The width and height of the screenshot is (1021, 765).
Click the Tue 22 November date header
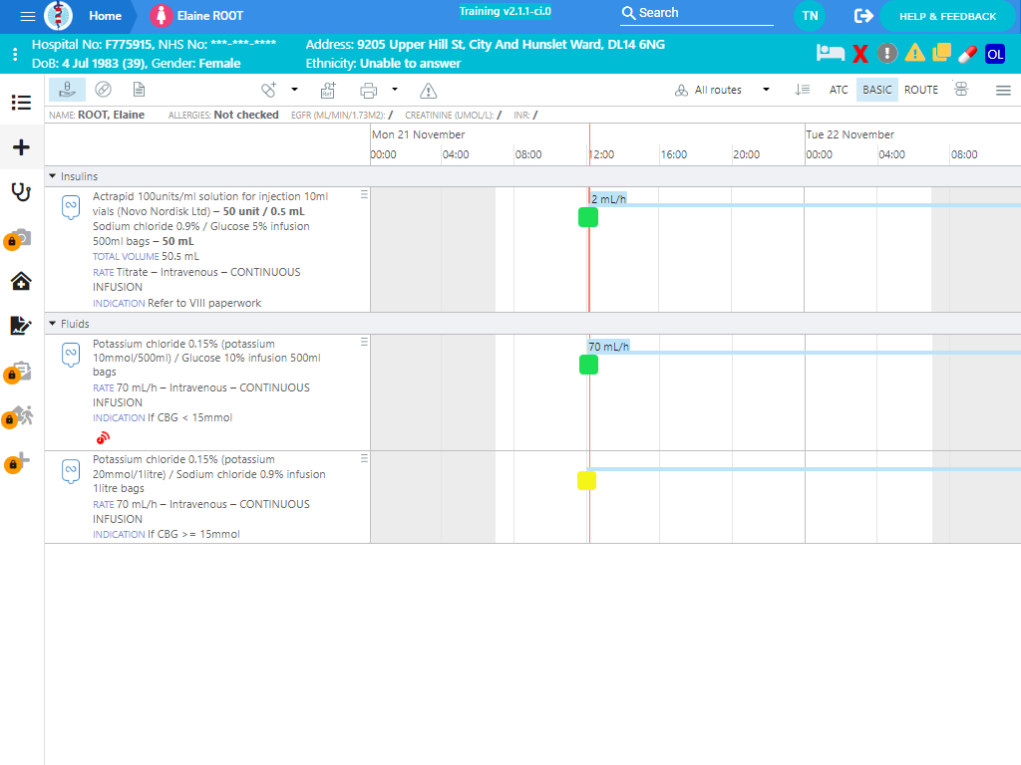coord(850,134)
